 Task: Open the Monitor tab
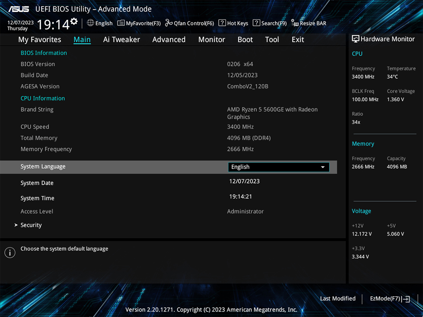211,39
